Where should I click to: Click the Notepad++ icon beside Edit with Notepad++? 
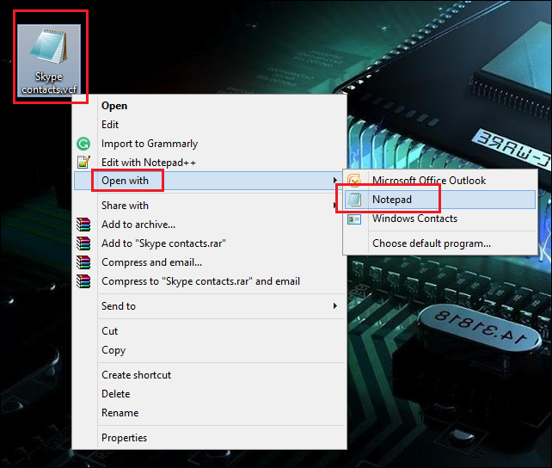(x=83, y=163)
